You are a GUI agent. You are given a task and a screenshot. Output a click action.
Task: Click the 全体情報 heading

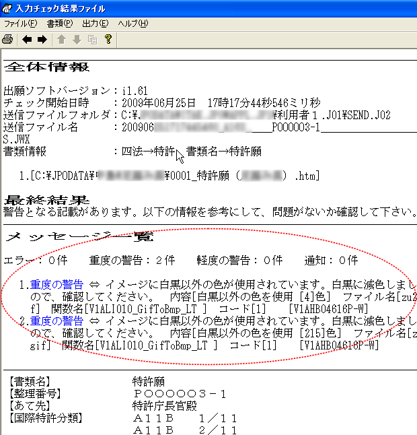(46, 67)
